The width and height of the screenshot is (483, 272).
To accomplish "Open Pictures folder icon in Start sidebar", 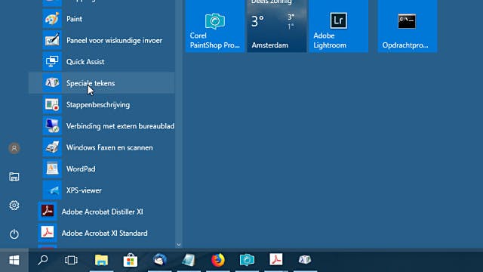I will [14, 177].
